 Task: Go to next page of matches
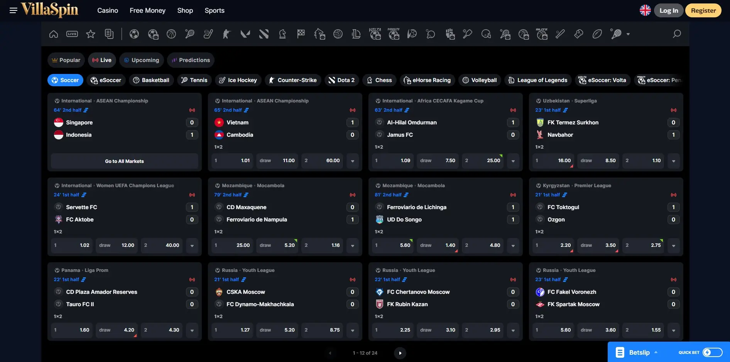coord(400,353)
